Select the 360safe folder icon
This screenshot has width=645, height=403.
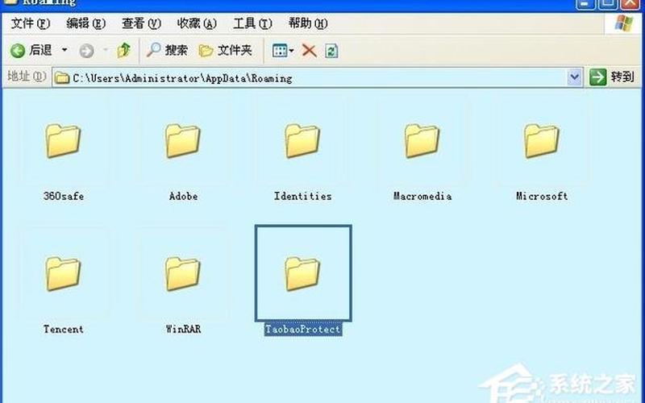tap(63, 141)
